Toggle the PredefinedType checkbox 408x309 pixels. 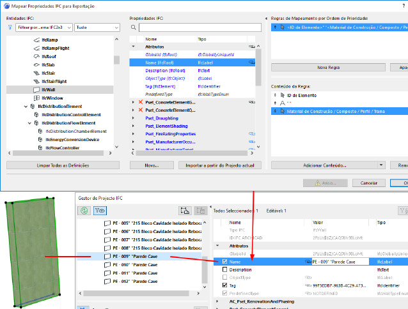[225, 293]
